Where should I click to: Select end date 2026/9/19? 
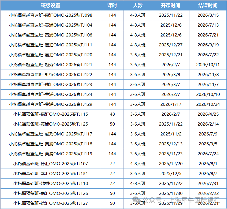[x=208, y=45]
